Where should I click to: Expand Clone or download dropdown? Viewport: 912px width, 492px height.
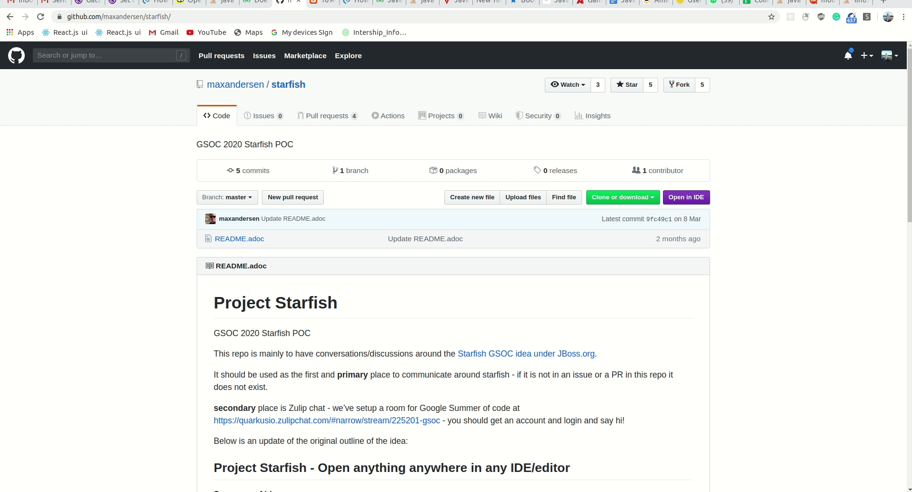[623, 197]
